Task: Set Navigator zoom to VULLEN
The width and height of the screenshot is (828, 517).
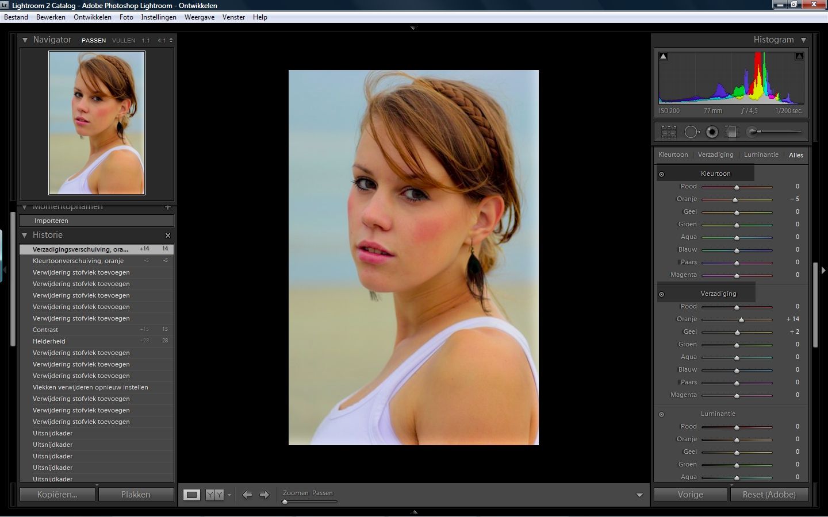Action: (x=124, y=41)
